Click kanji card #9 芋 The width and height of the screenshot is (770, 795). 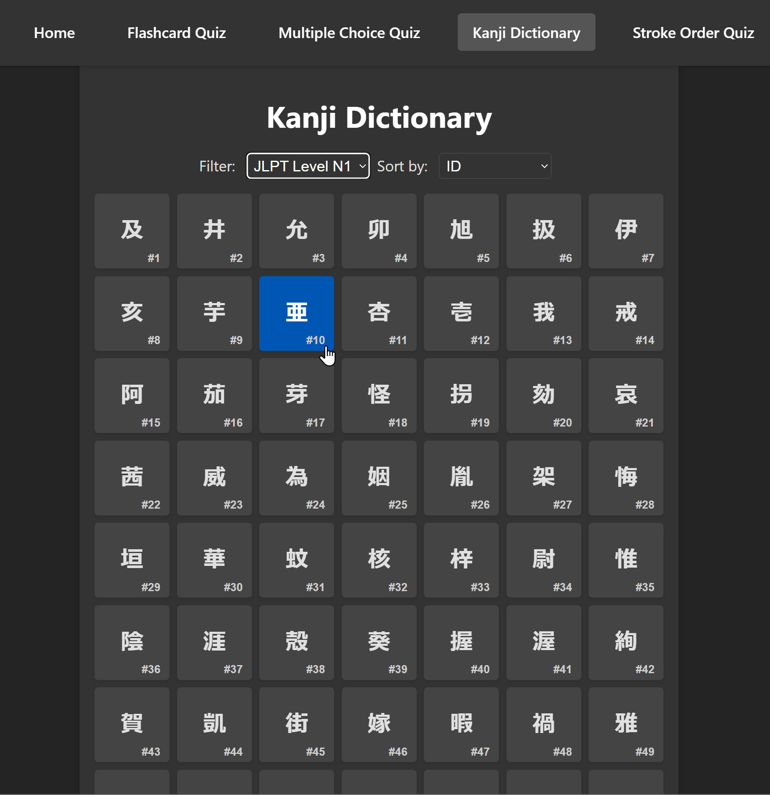214,313
